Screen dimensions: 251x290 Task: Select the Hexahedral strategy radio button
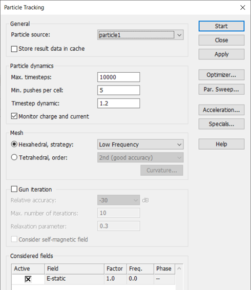click(x=14, y=144)
